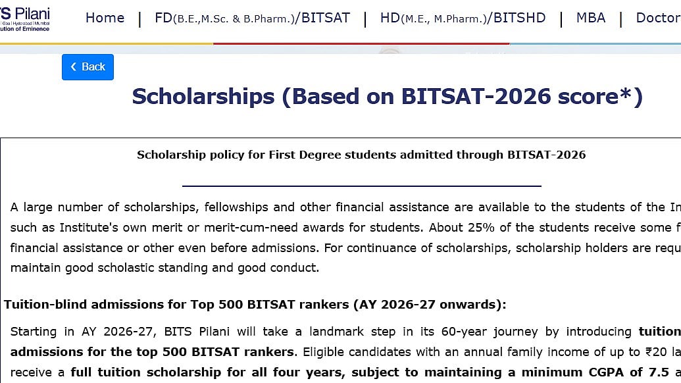681x383 pixels.
Task: Open the HD(M.E., M.Pharm.)/BITSHD section
Action: coord(462,18)
